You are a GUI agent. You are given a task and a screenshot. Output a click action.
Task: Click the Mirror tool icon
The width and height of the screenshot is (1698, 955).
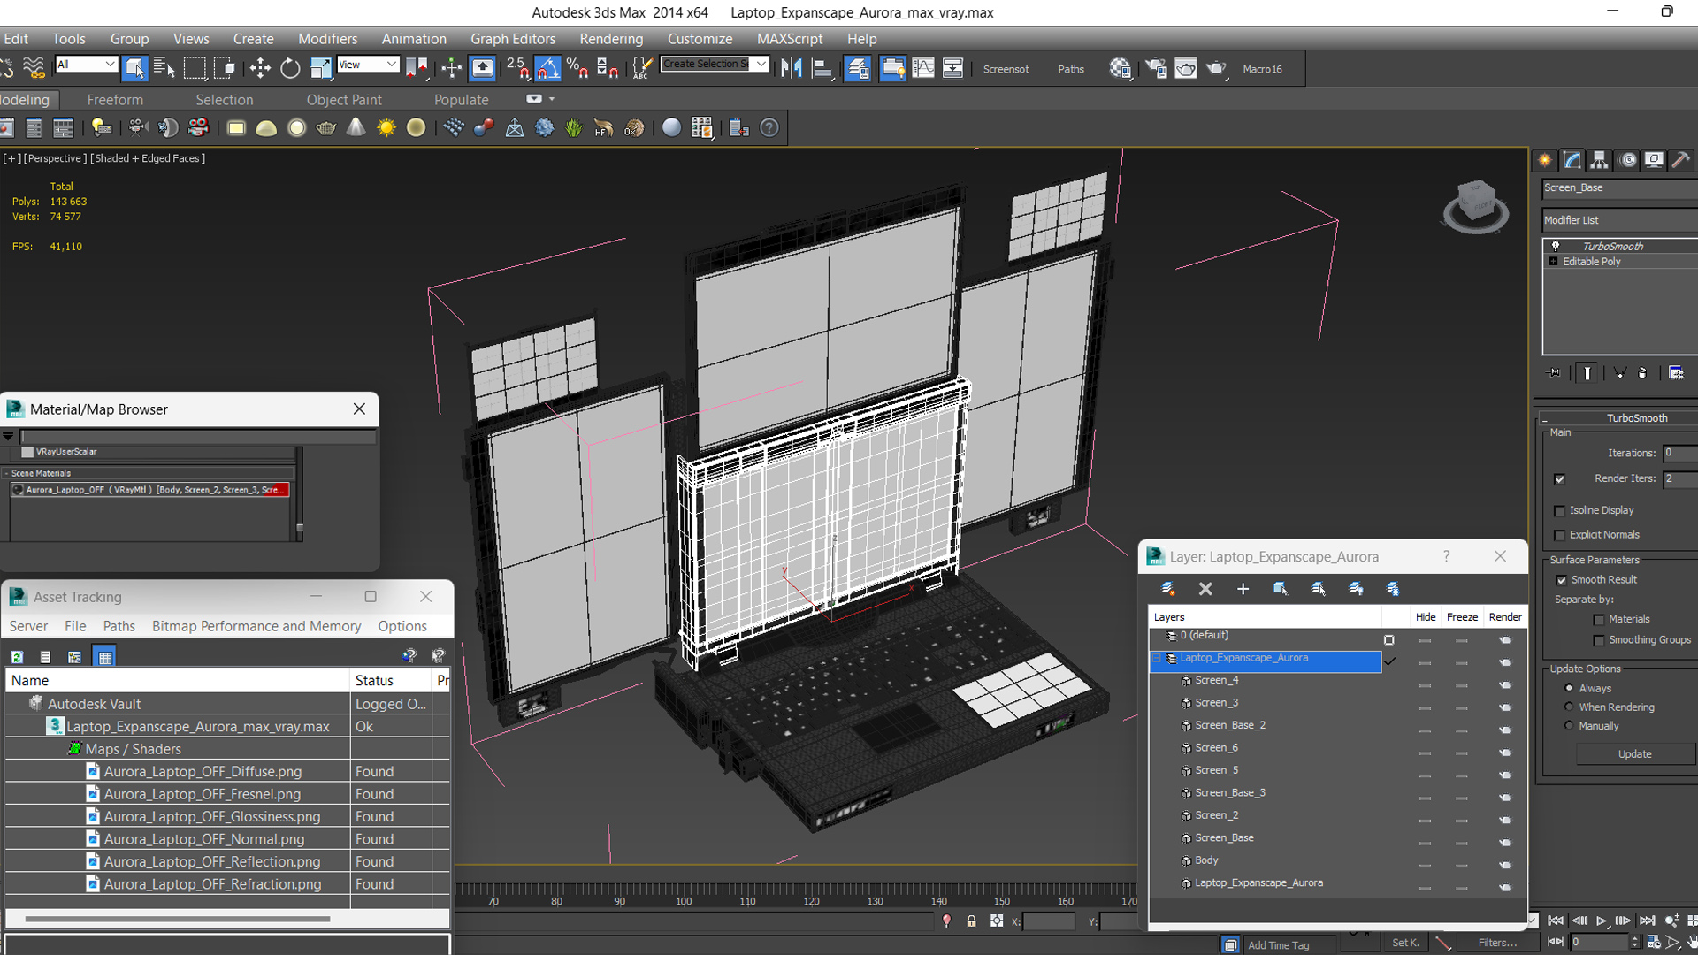click(792, 68)
